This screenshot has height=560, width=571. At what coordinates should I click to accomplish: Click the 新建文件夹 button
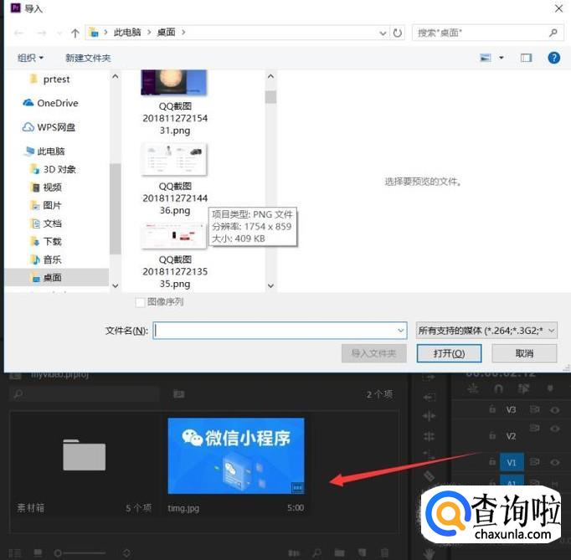click(88, 58)
